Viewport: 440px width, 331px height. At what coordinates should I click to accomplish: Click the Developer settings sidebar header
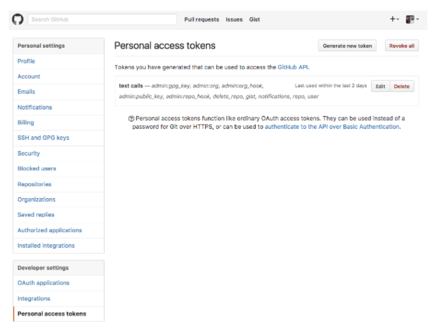coord(58,268)
